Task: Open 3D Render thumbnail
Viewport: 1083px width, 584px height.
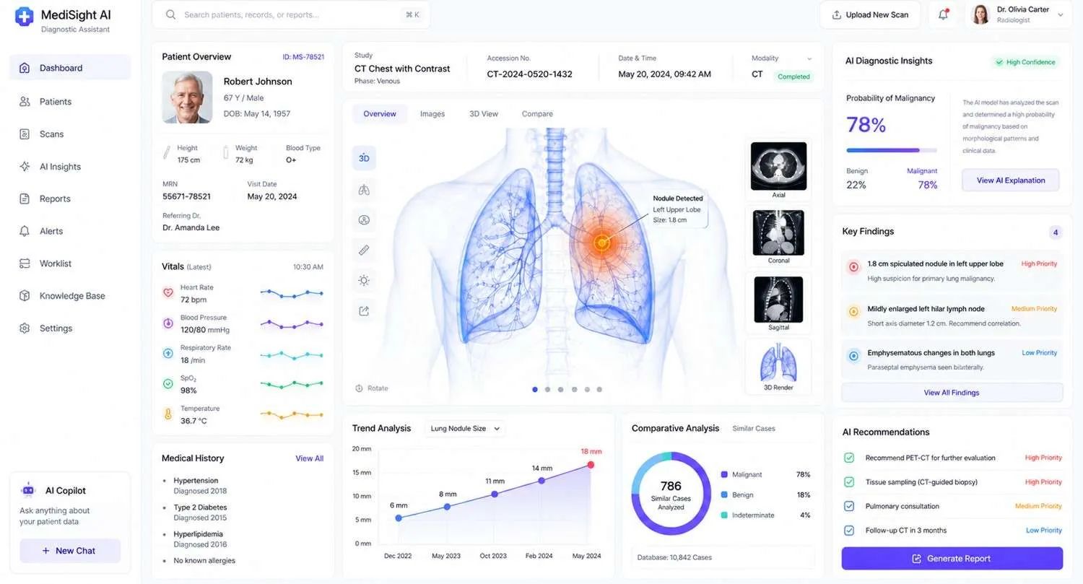Action: click(778, 367)
